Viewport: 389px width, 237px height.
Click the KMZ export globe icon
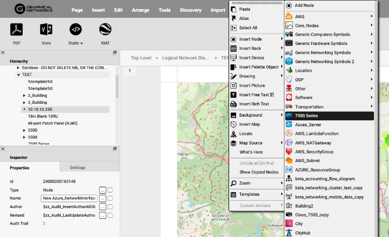[105, 29]
